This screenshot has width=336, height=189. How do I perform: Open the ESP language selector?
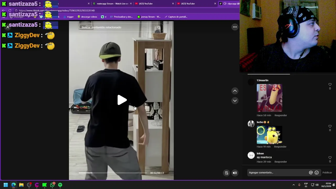[306, 185]
